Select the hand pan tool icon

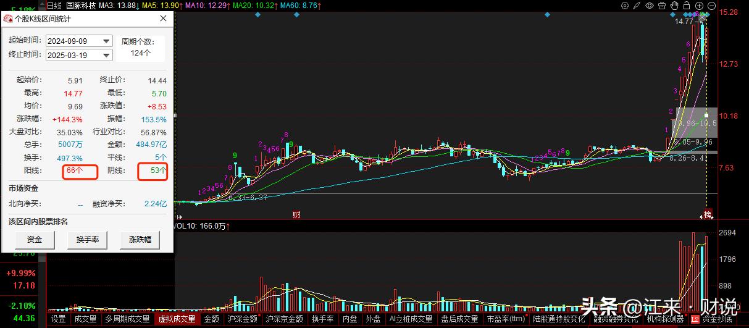pyautogui.click(x=674, y=6)
